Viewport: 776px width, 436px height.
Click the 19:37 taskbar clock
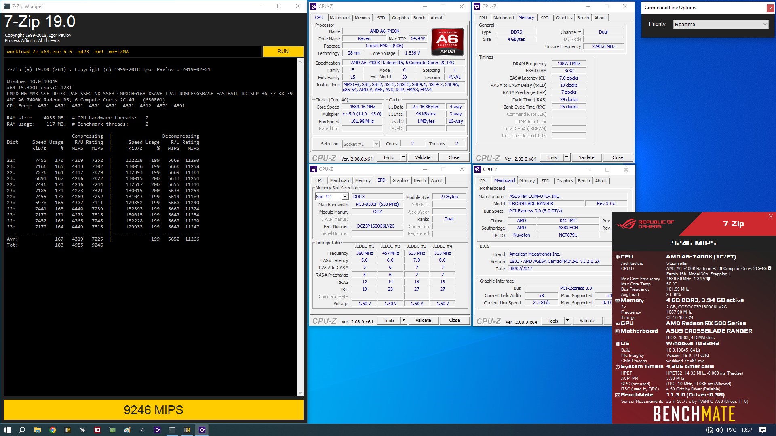click(746, 430)
